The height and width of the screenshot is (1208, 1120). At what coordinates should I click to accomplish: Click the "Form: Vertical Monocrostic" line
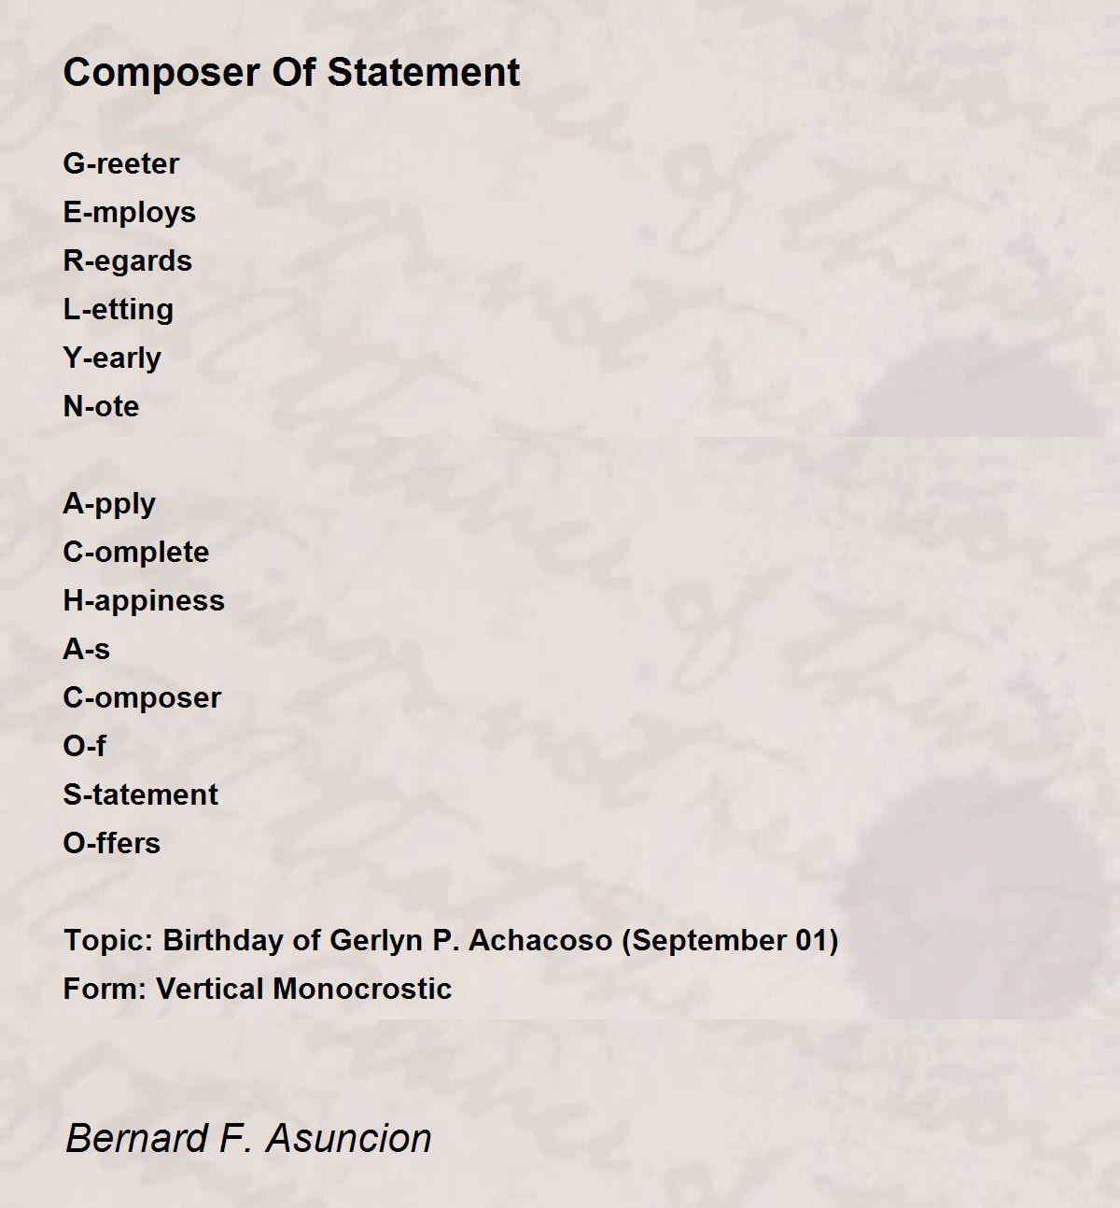point(258,990)
